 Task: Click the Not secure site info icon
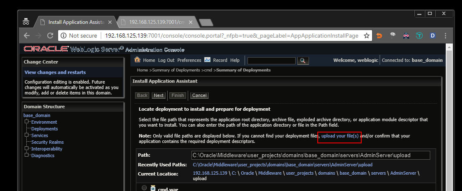[64, 36]
